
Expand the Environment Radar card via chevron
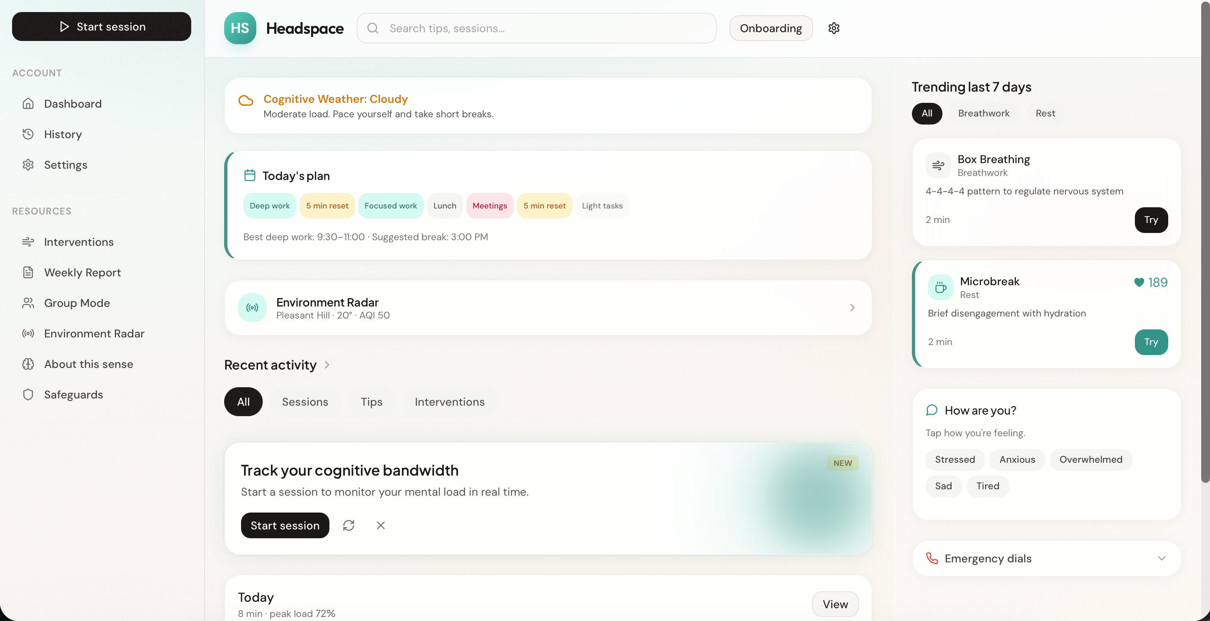(x=852, y=308)
